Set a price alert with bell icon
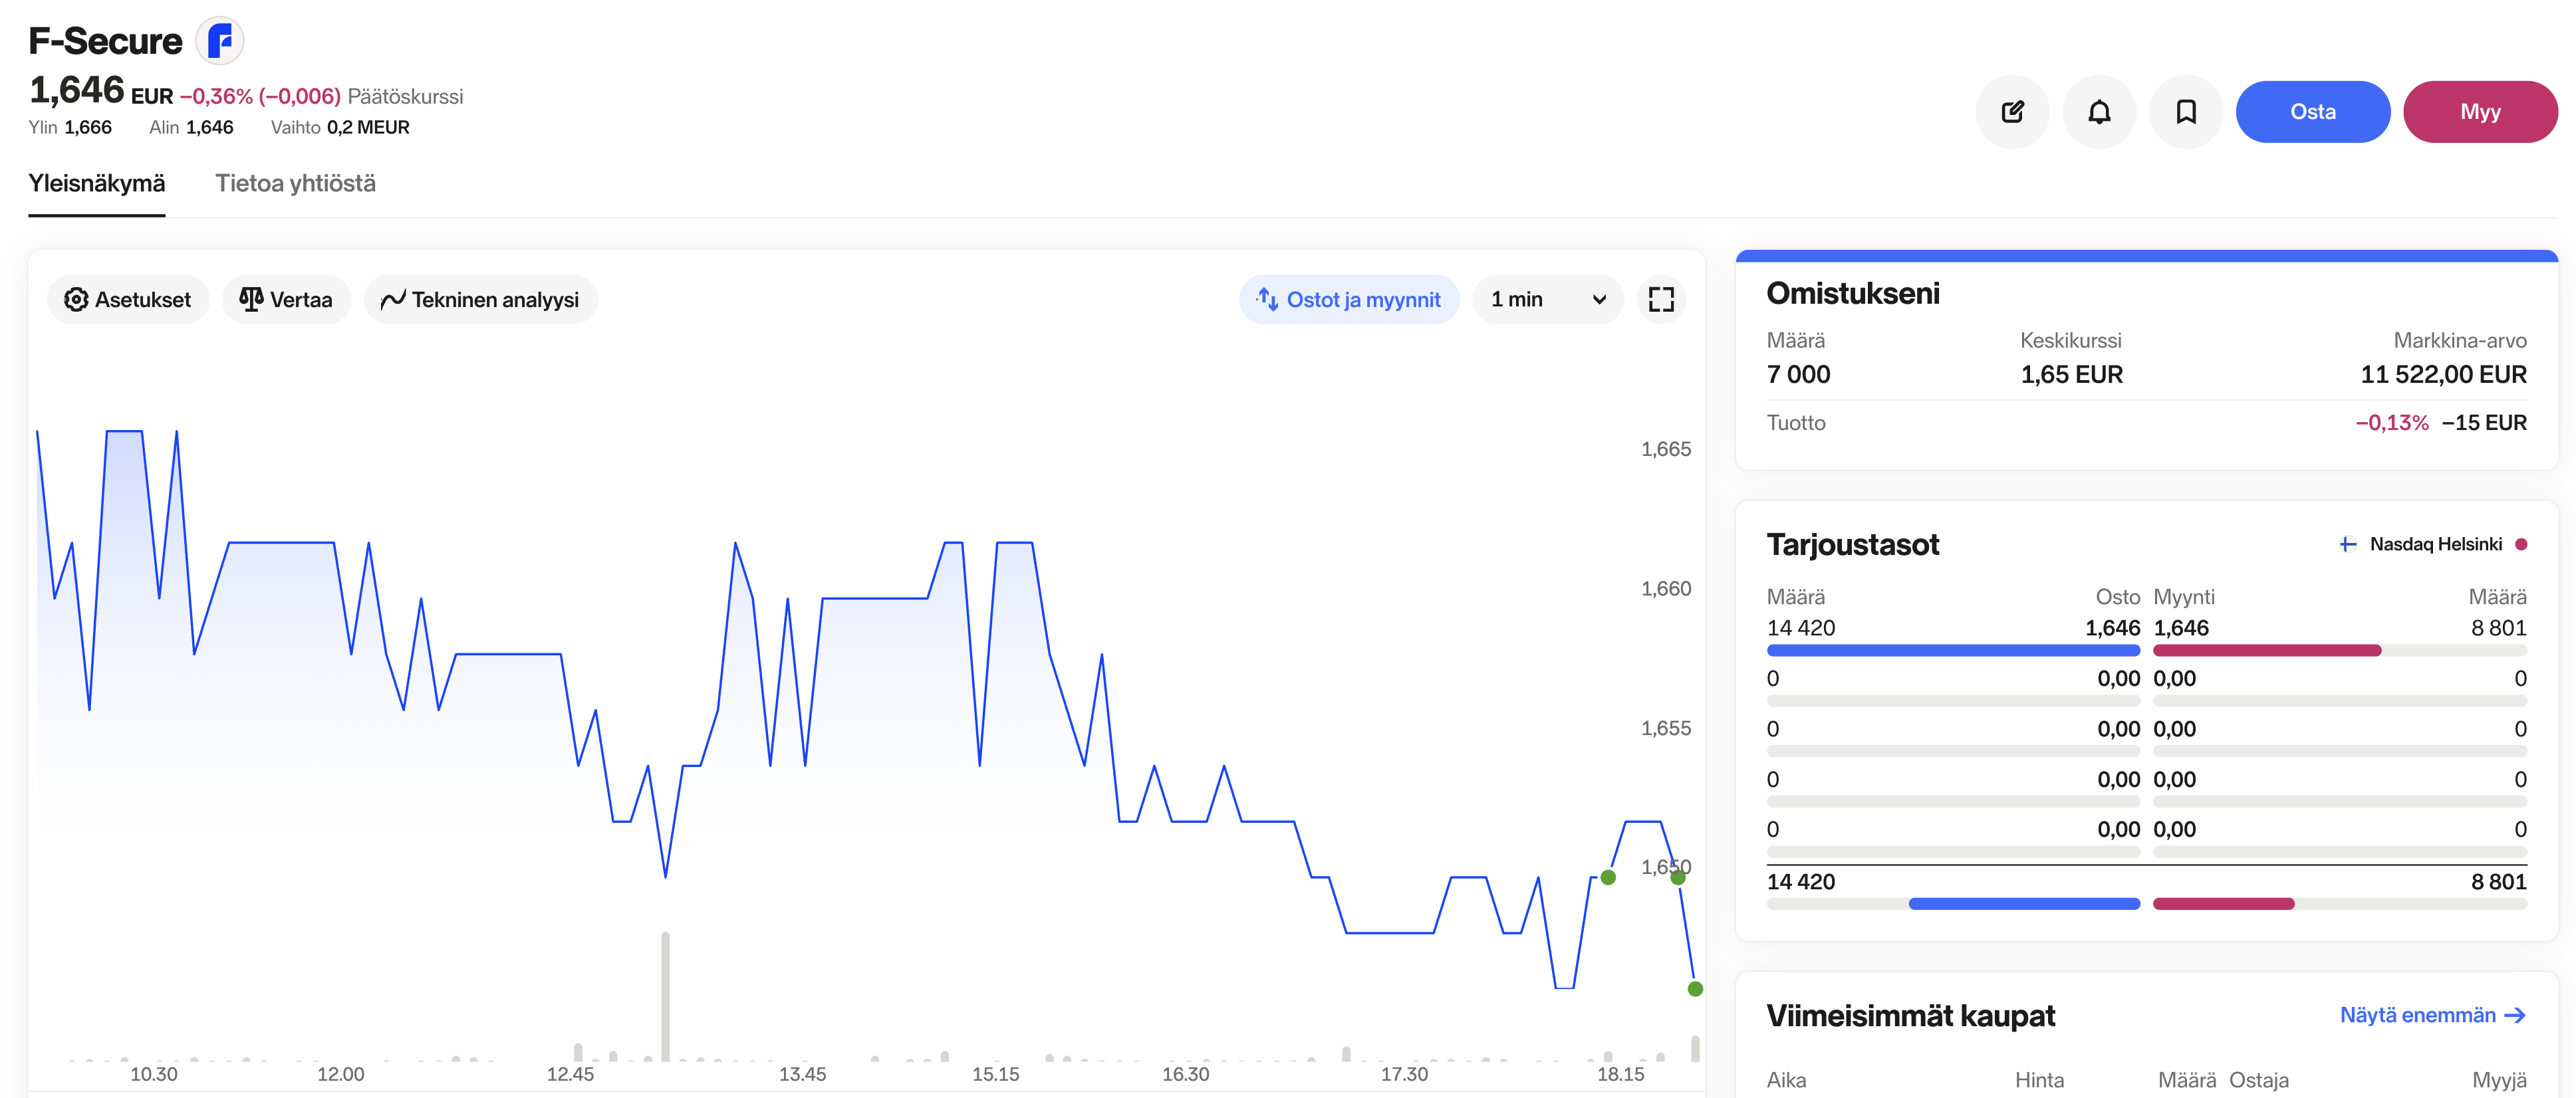The image size is (2576, 1098). (x=2099, y=112)
